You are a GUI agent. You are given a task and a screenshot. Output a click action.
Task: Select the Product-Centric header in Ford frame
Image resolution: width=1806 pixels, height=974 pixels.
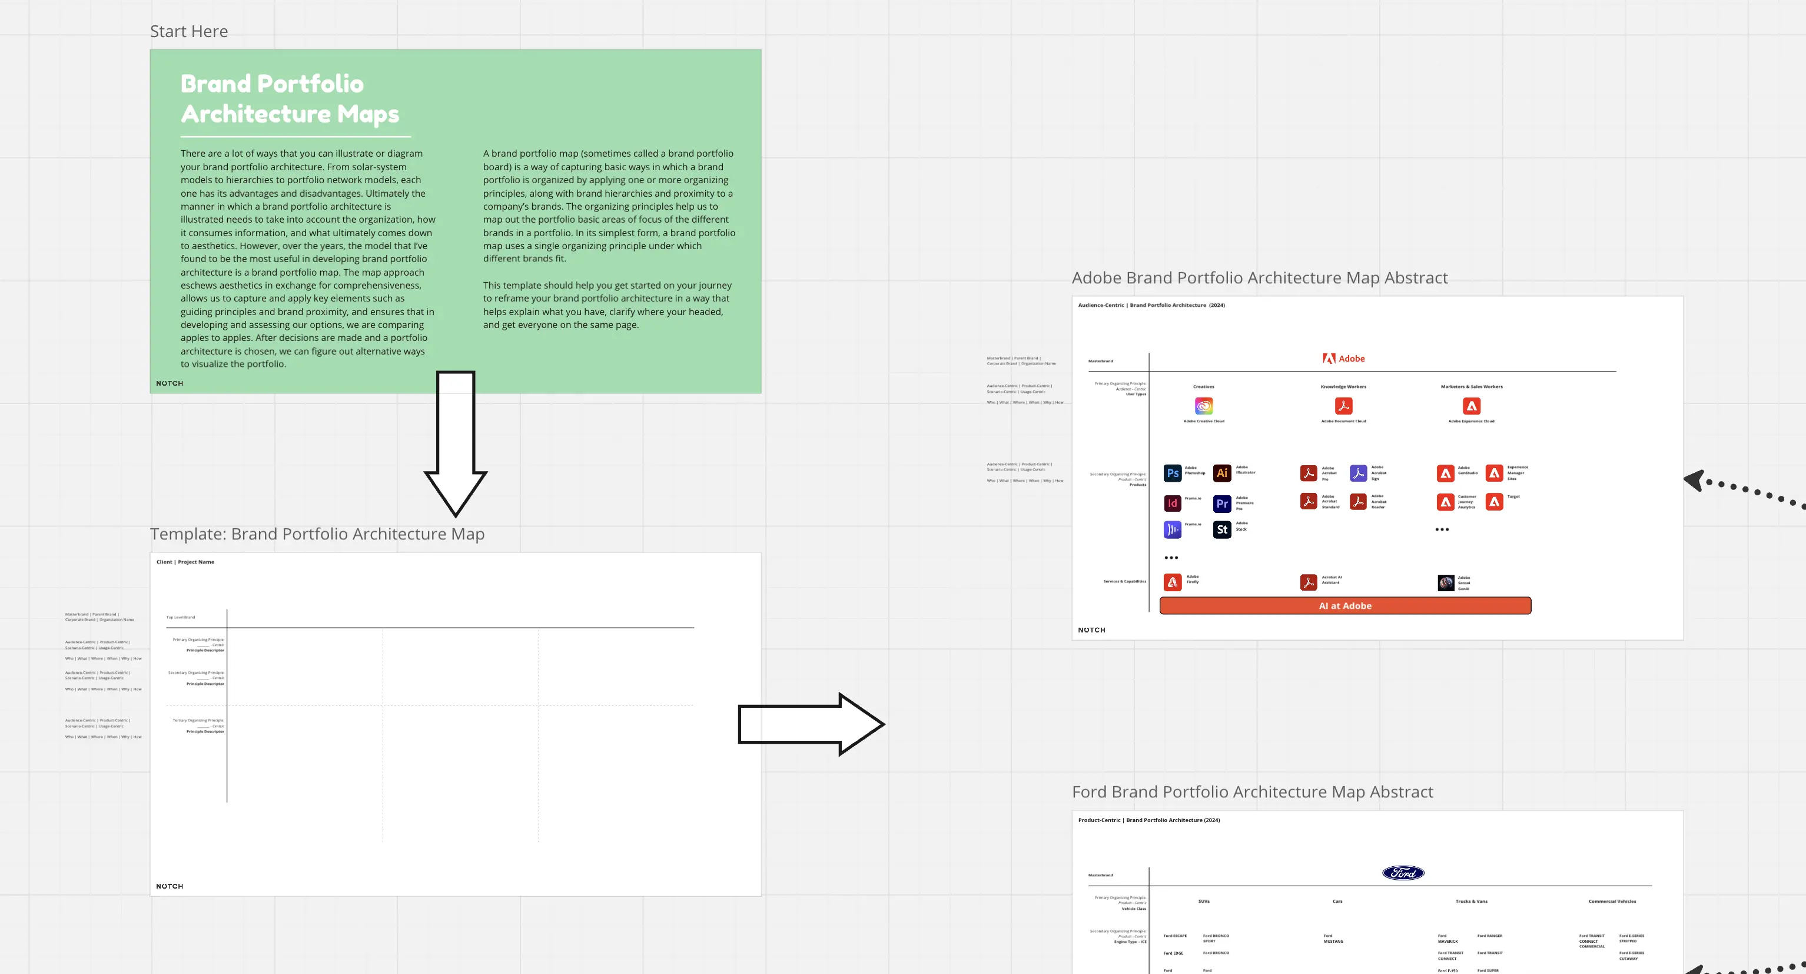coord(1148,820)
